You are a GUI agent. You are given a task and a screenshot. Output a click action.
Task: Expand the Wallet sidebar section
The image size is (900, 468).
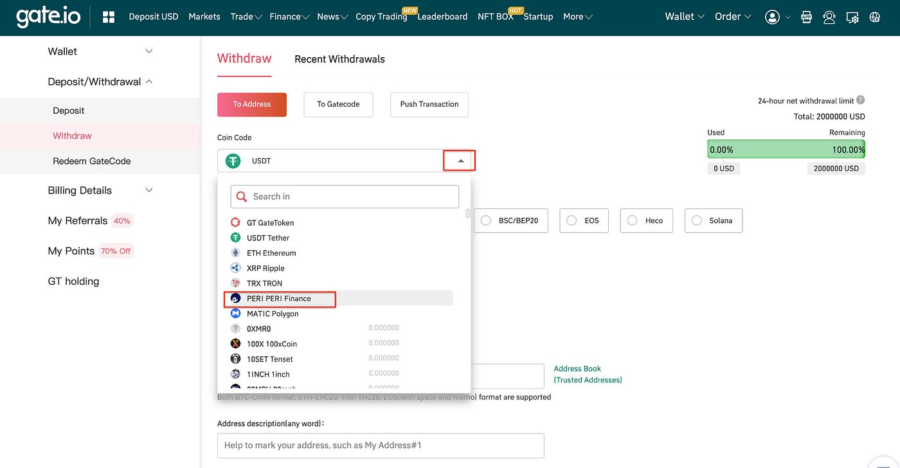coord(149,51)
